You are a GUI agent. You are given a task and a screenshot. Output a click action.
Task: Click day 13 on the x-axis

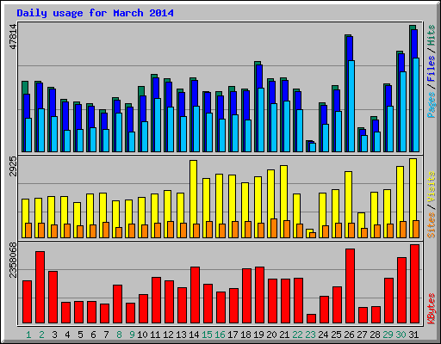point(181,335)
